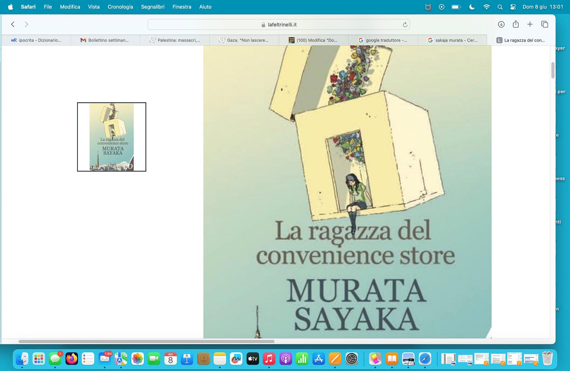Image resolution: width=570 pixels, height=371 pixels.
Task: Open Books from the Dock
Action: coord(392,358)
